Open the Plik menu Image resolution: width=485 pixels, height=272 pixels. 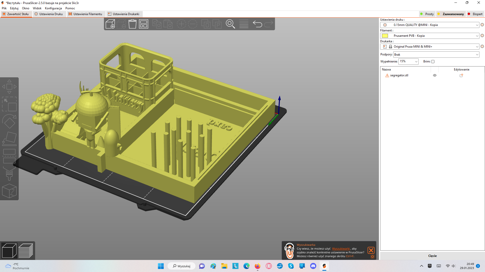pos(4,8)
